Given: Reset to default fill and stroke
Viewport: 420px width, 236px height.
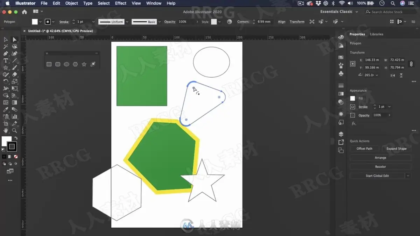Looking at the screenshot, I should [x=3, y=150].
